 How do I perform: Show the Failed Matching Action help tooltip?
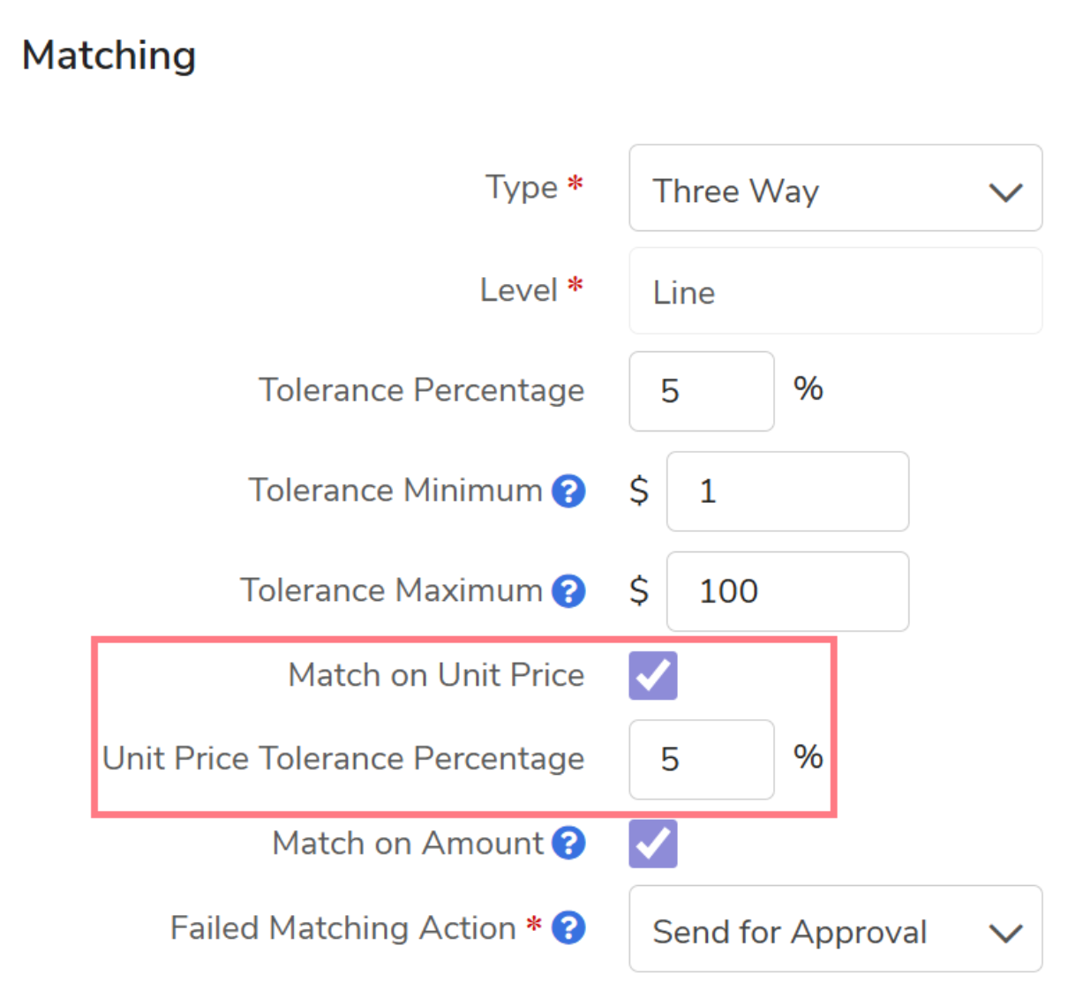tap(568, 928)
